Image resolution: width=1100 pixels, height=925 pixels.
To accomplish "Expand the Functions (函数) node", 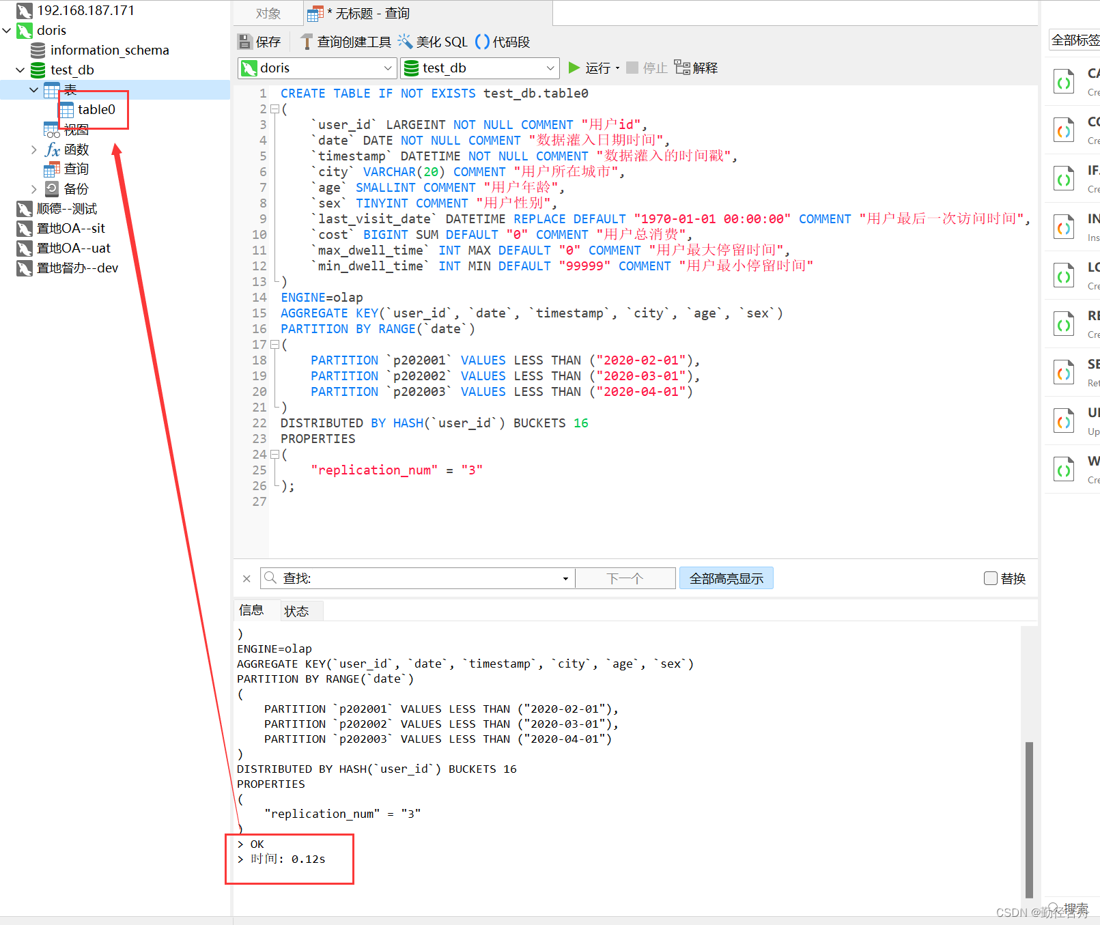I will pos(34,149).
